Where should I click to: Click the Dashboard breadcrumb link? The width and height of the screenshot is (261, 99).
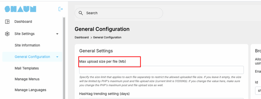(x=82, y=37)
